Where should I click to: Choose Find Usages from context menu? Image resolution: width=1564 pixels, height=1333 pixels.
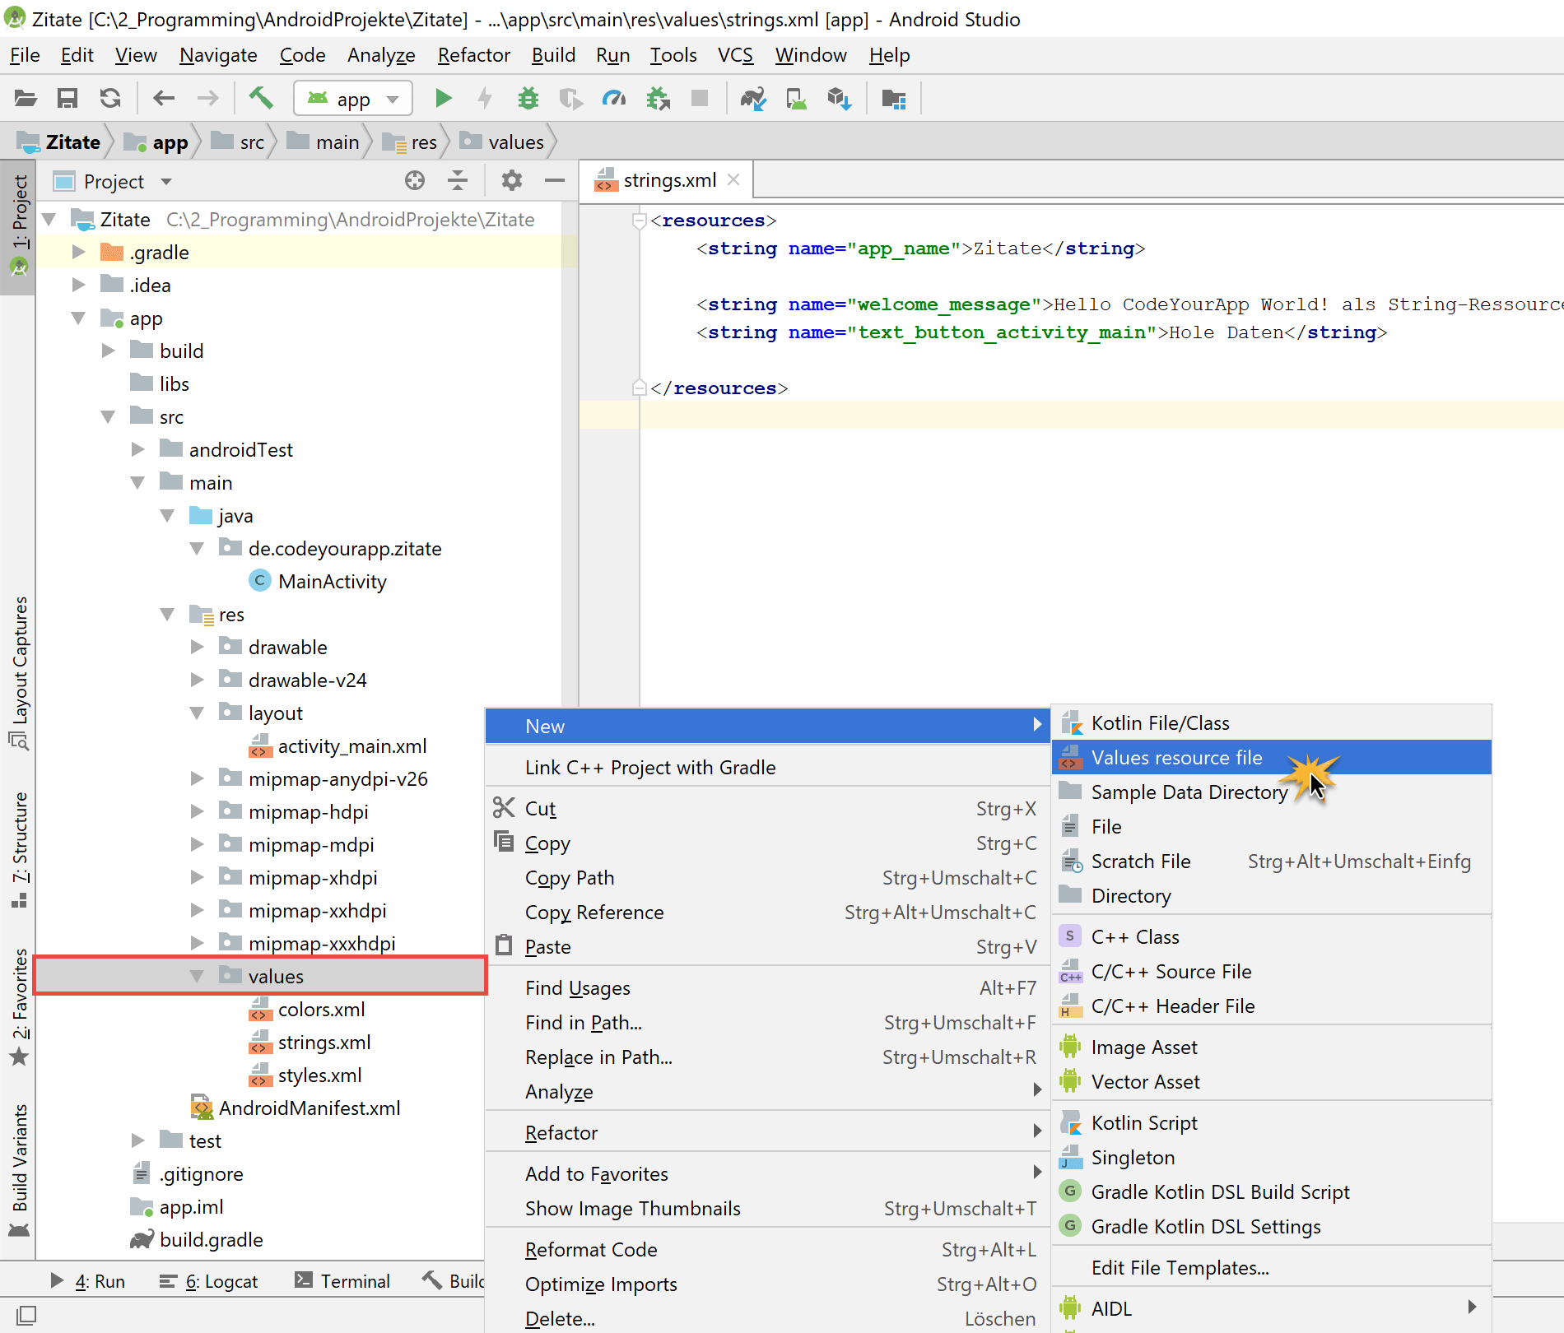pyautogui.click(x=767, y=988)
